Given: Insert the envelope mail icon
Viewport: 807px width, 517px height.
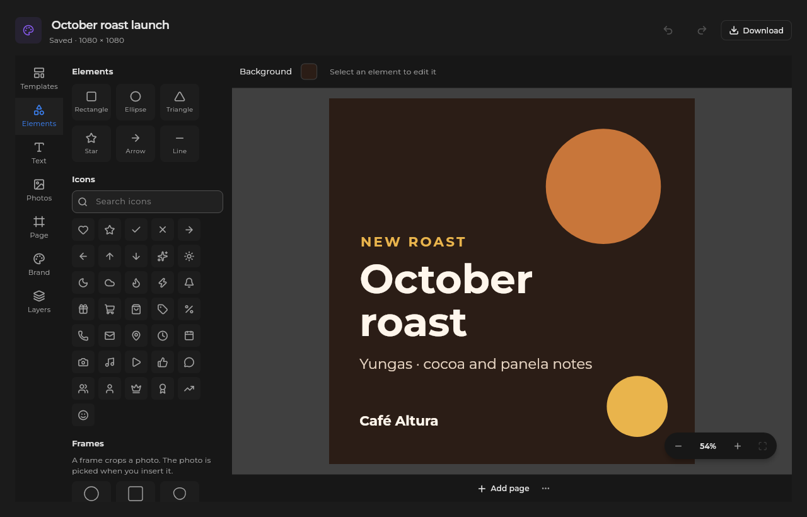Looking at the screenshot, I should click(110, 335).
